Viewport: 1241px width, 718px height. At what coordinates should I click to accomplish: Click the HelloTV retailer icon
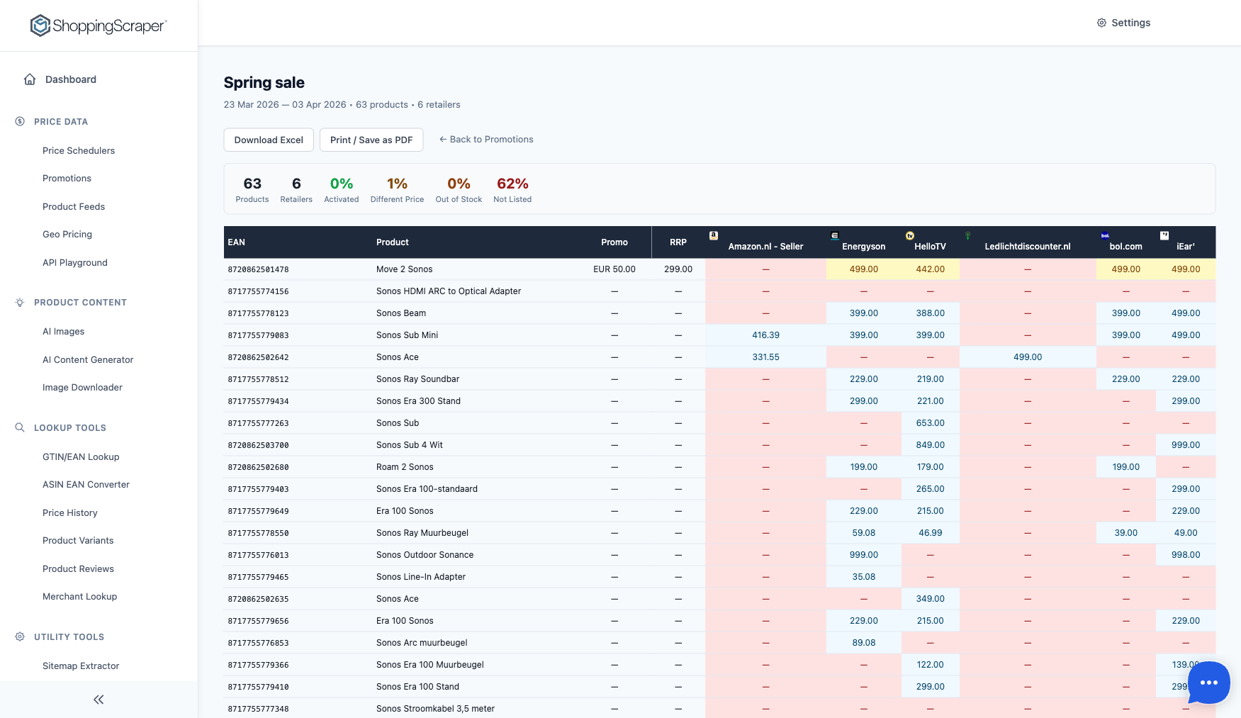[908, 235]
